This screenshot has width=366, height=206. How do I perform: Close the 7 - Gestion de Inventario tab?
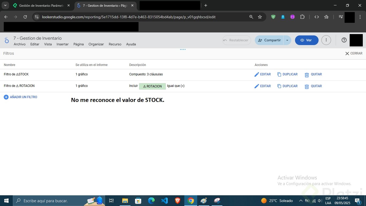pos(132,5)
